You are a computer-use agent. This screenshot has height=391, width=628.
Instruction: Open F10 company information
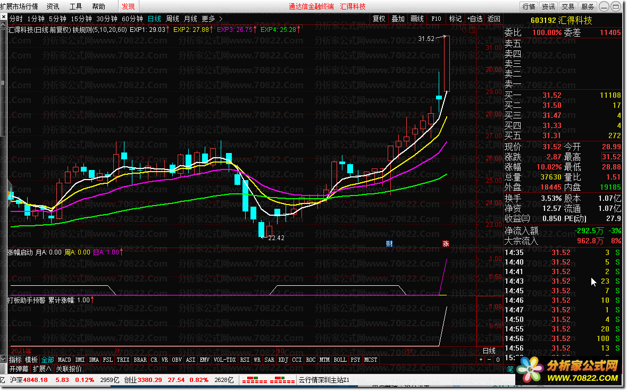pyautogui.click(x=436, y=19)
